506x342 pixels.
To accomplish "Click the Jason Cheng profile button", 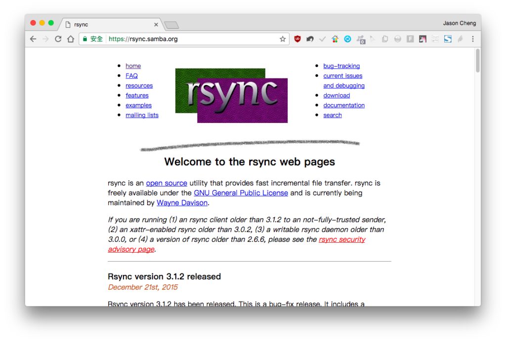I will (459, 23).
